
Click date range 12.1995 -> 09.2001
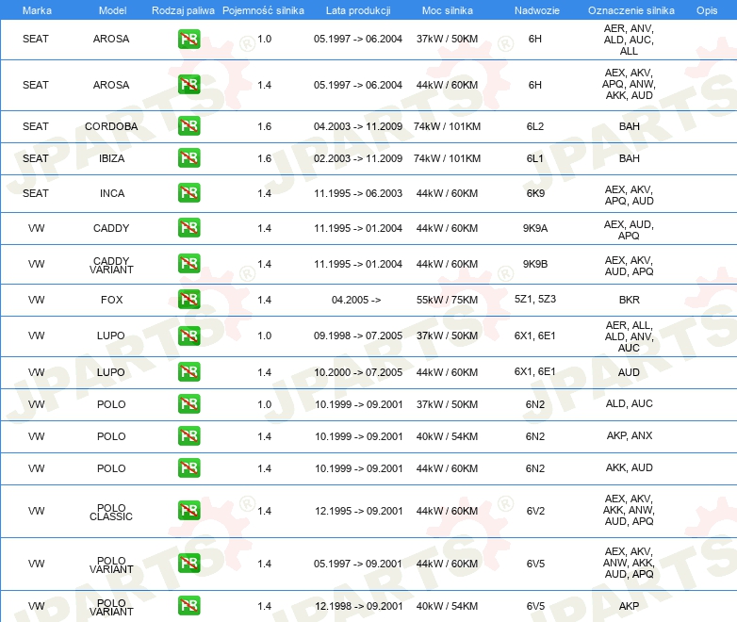(359, 511)
